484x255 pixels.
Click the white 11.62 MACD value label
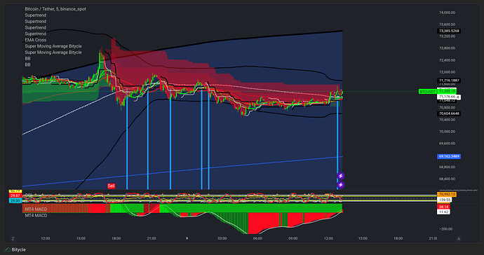click(x=443, y=212)
